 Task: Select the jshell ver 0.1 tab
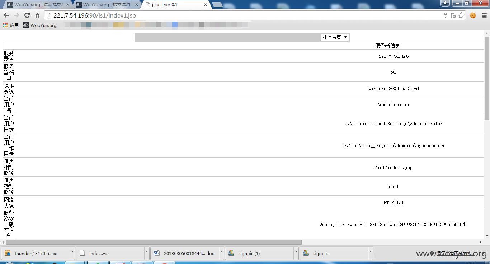point(175,5)
